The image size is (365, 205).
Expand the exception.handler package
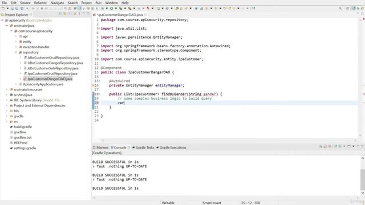pyautogui.click(x=16, y=47)
